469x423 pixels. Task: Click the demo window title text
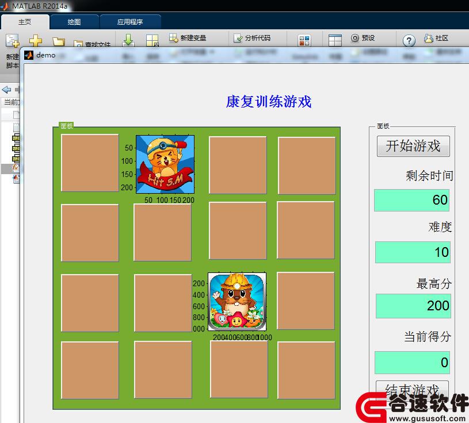[x=46, y=55]
